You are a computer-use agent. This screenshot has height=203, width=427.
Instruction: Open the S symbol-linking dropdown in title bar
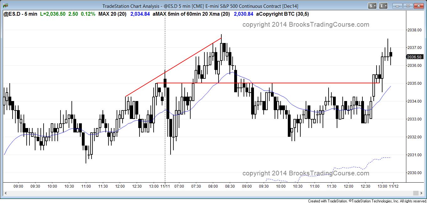click(x=372, y=6)
